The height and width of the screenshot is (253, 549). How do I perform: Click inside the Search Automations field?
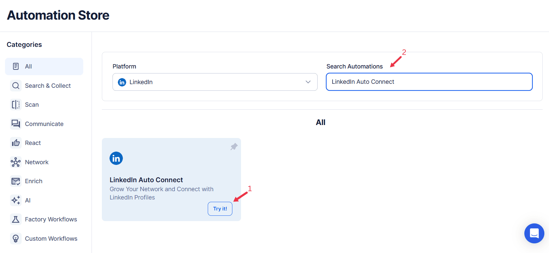(429, 81)
